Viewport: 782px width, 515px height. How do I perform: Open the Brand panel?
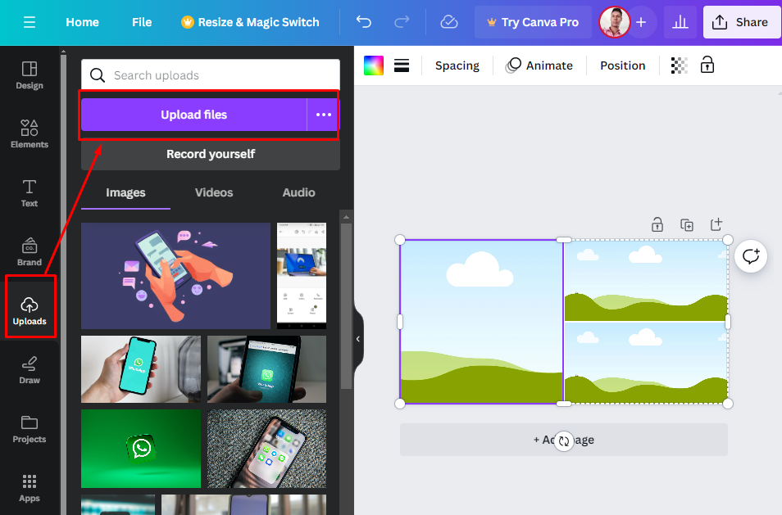pos(30,252)
